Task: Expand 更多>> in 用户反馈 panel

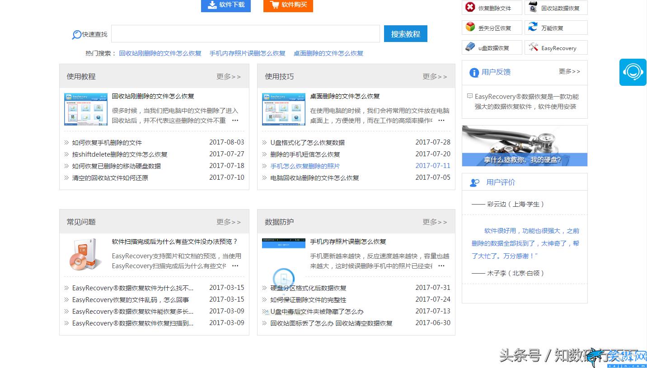Action: (569, 71)
